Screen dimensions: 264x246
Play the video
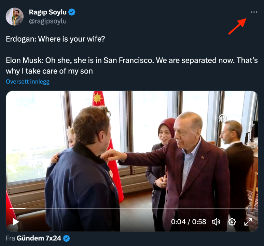tap(16, 222)
